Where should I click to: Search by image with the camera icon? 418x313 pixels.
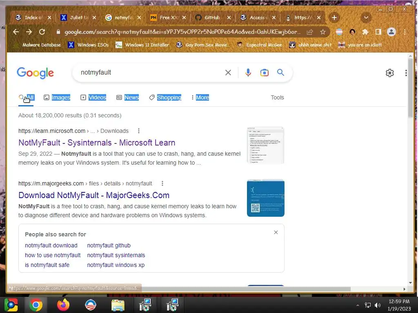[265, 73]
